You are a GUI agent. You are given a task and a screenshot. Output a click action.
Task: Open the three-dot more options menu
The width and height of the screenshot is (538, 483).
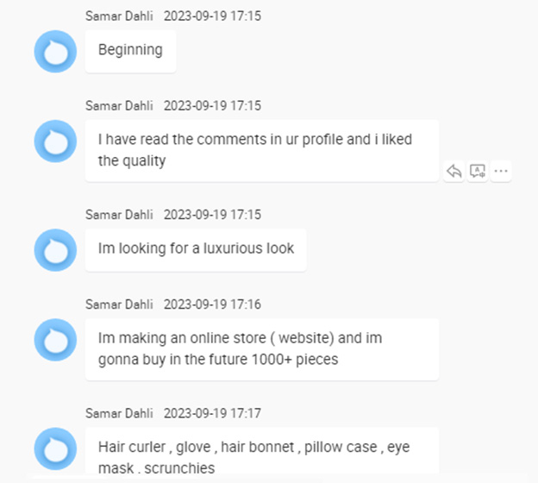[x=501, y=171]
